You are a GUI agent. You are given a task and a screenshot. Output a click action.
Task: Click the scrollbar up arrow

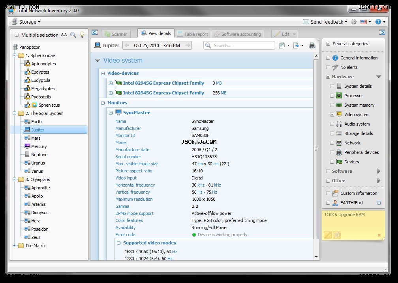(x=316, y=56)
